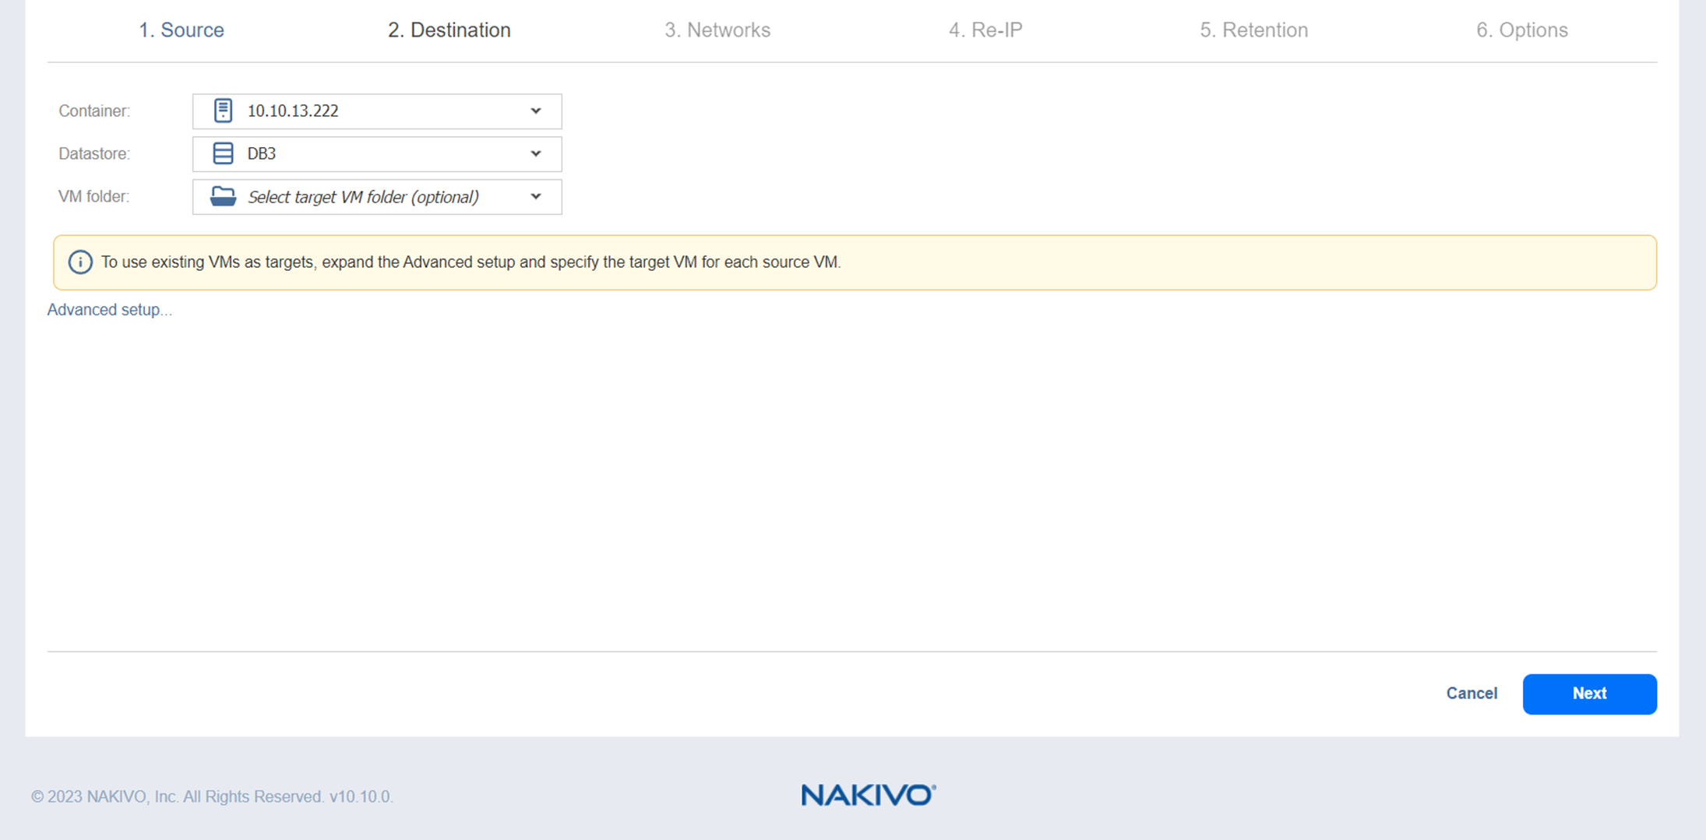This screenshot has width=1706, height=840.
Task: Open the VM folder dropdown chevron
Action: tap(536, 197)
